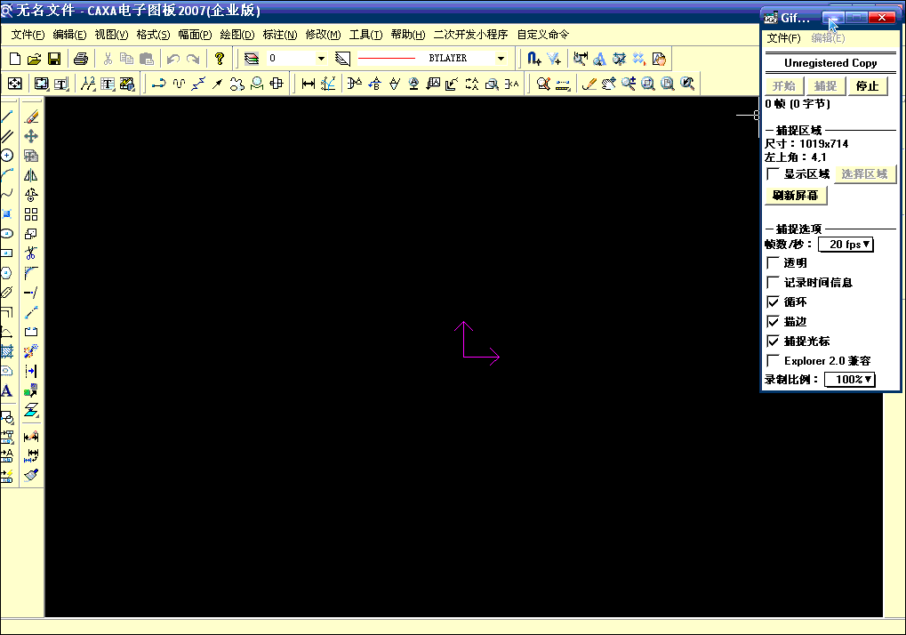Open the 绘图(D) menu
This screenshot has height=635, width=906.
pyautogui.click(x=237, y=35)
